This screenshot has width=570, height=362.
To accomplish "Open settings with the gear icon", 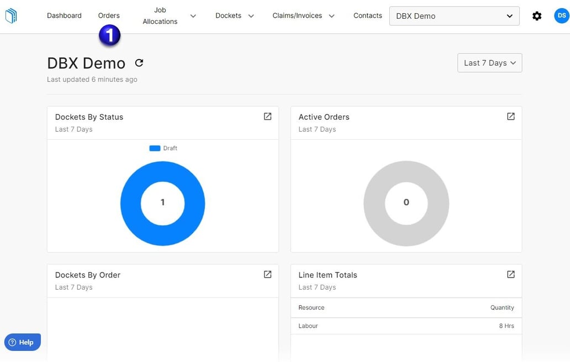I will pos(537,16).
